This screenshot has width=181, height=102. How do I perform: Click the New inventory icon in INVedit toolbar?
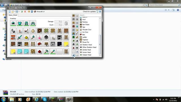click(10, 12)
